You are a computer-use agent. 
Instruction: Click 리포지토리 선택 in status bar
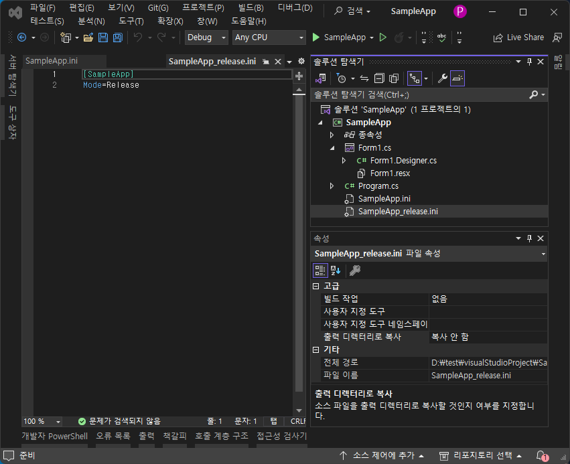click(480, 456)
